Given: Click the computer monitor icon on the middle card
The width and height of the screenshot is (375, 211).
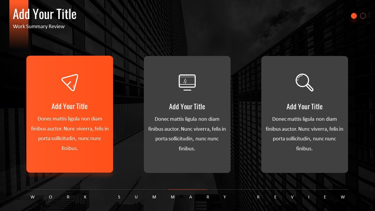Looking at the screenshot, I should click(187, 82).
